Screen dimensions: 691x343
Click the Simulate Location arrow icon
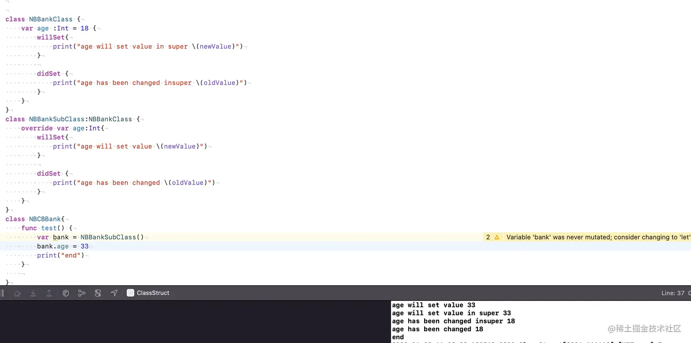114,293
